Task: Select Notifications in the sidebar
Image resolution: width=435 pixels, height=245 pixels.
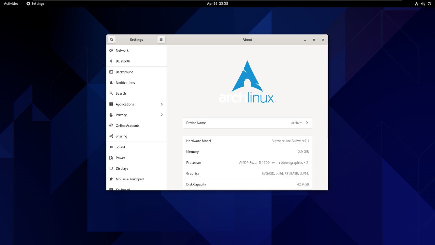Action: (x=137, y=83)
